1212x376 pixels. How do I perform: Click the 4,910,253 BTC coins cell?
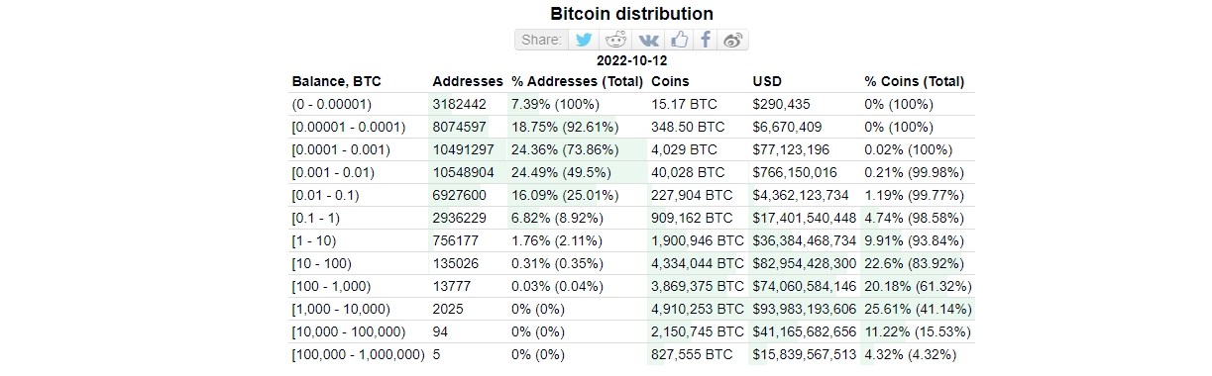[697, 309]
